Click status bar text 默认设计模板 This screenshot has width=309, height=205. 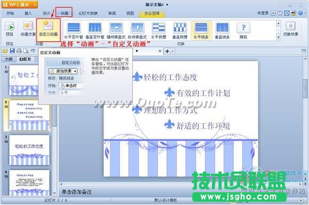165,200
